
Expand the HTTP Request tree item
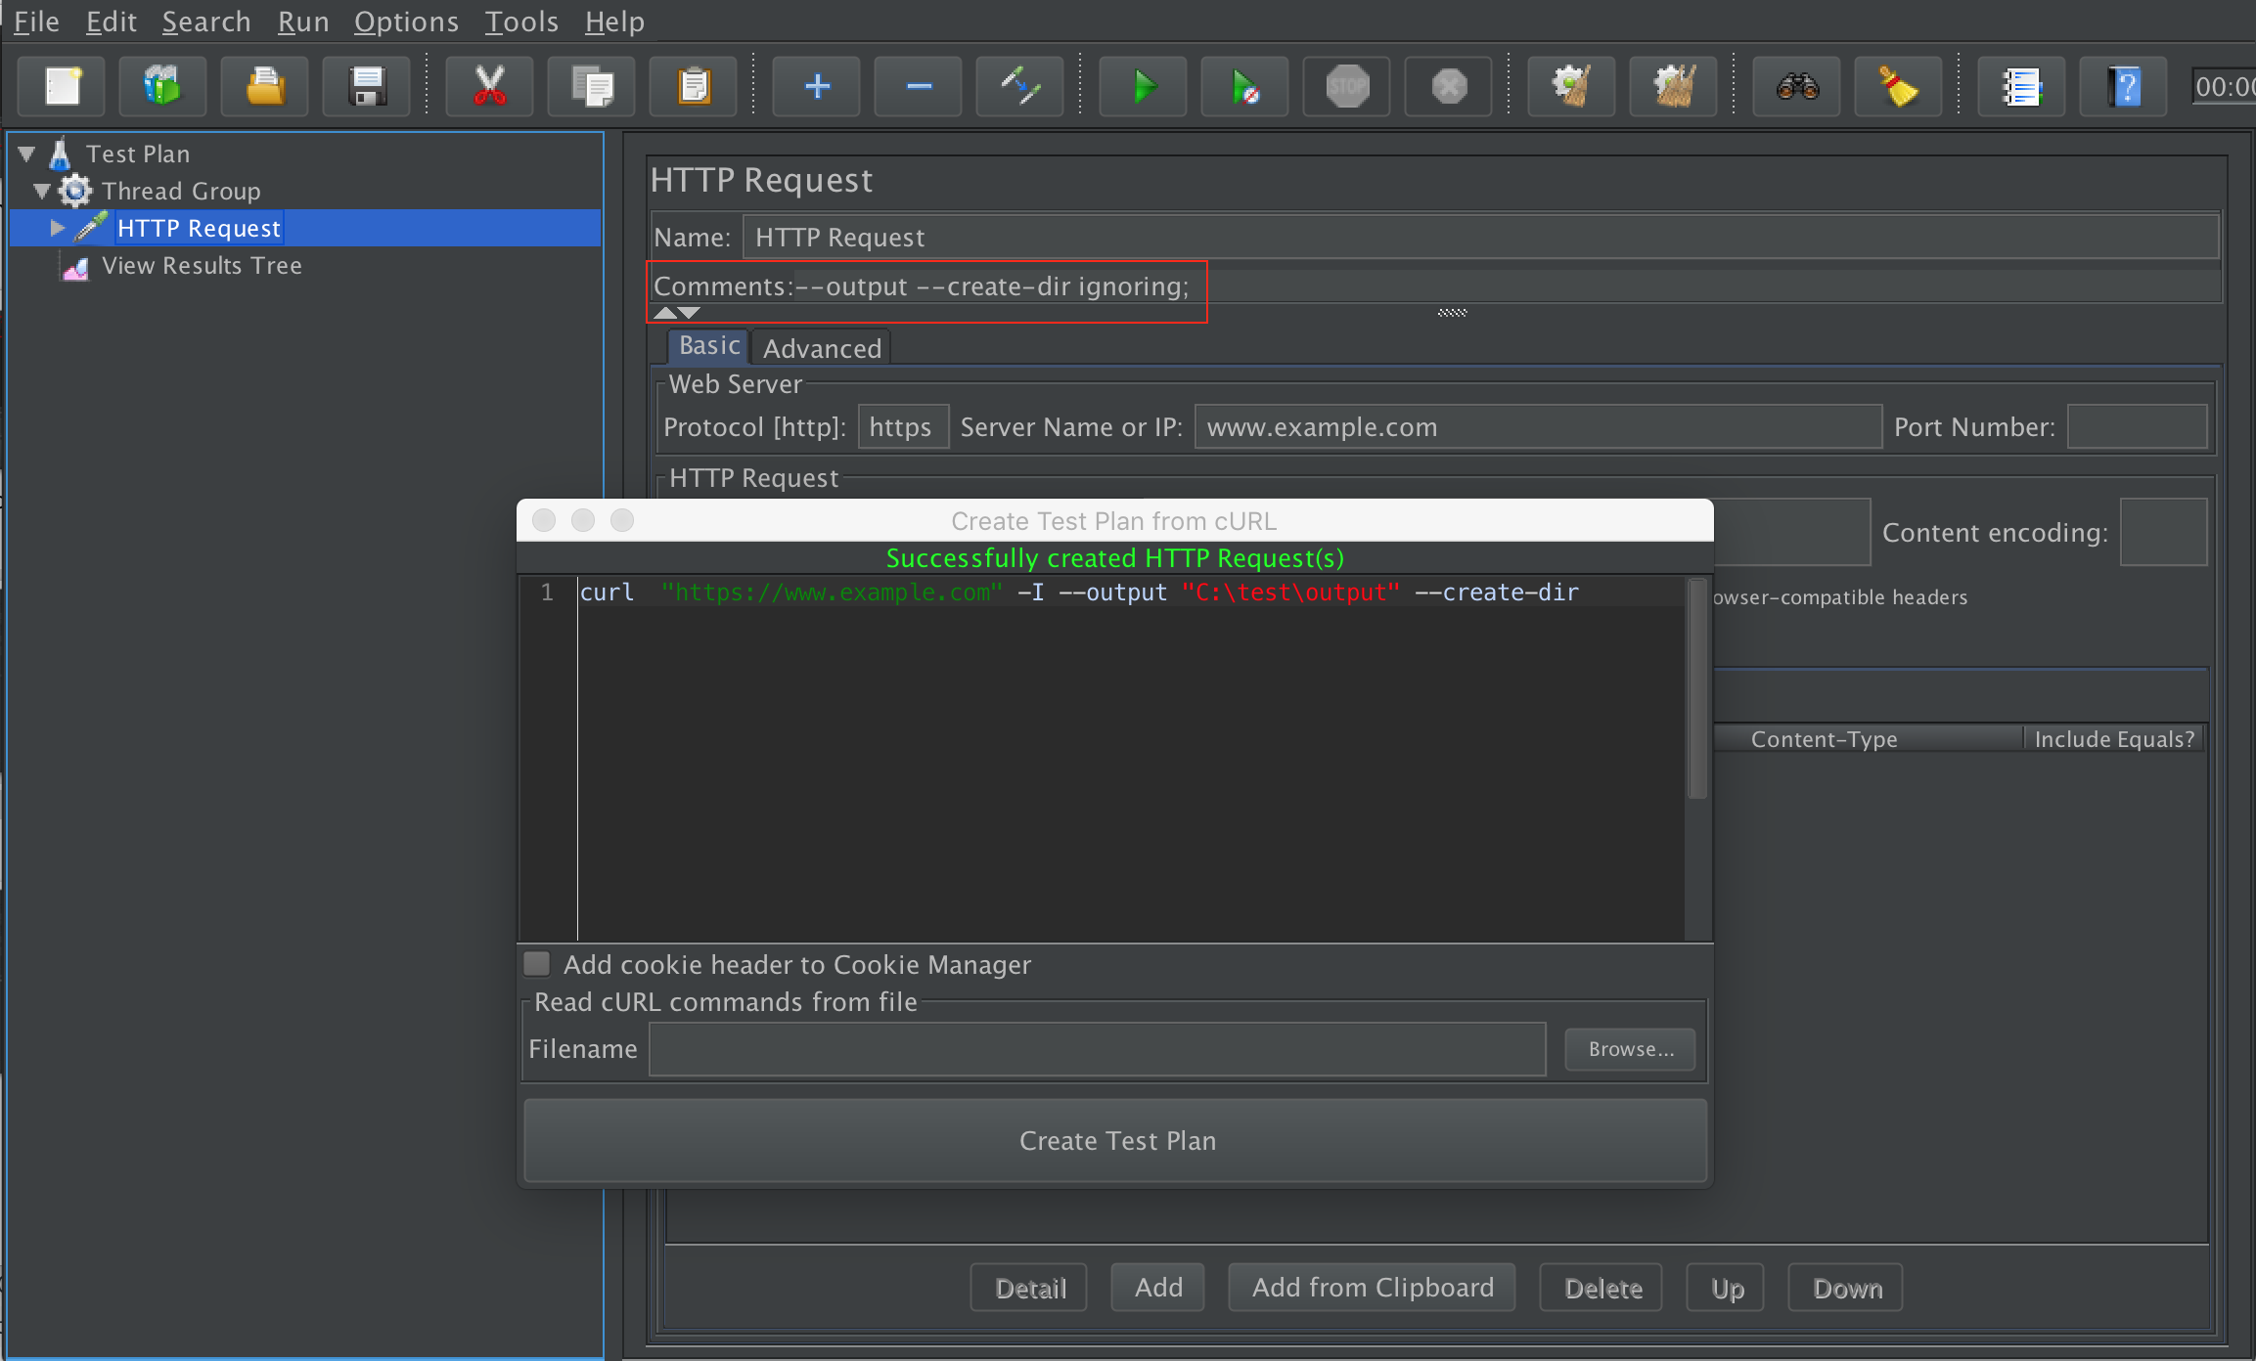[60, 227]
